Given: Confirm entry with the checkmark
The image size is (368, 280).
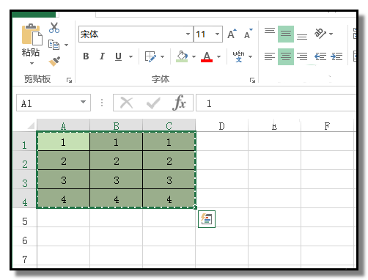Looking at the screenshot, I should coord(153,103).
